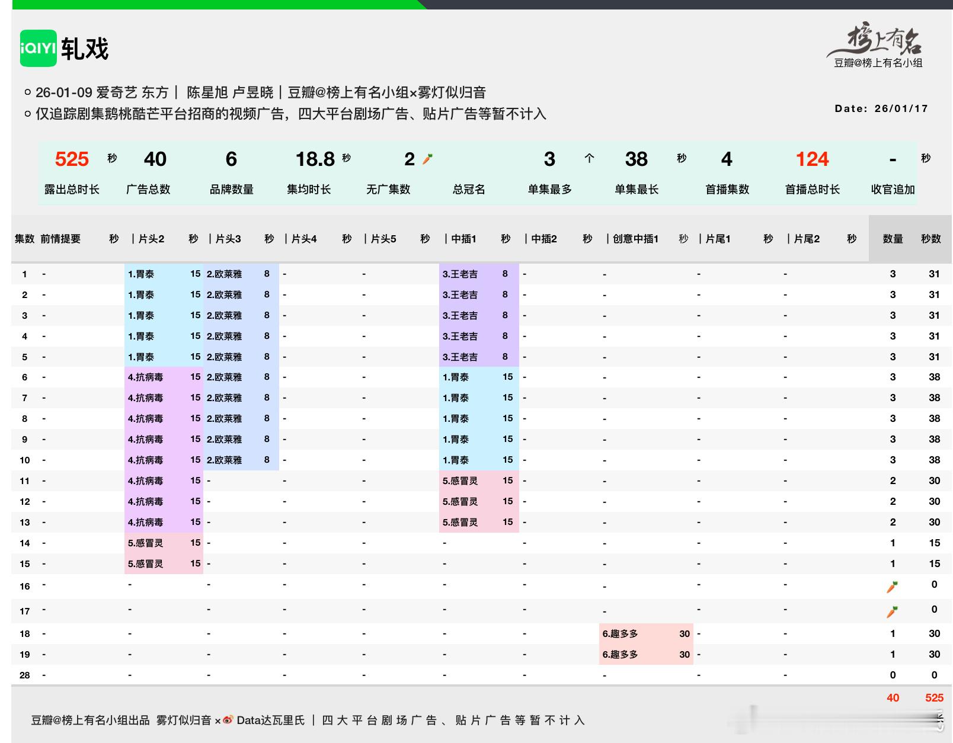This screenshot has height=743, width=953.
Task: Click the 6.趣多多 cell in episode 19 row
Action: [646, 654]
